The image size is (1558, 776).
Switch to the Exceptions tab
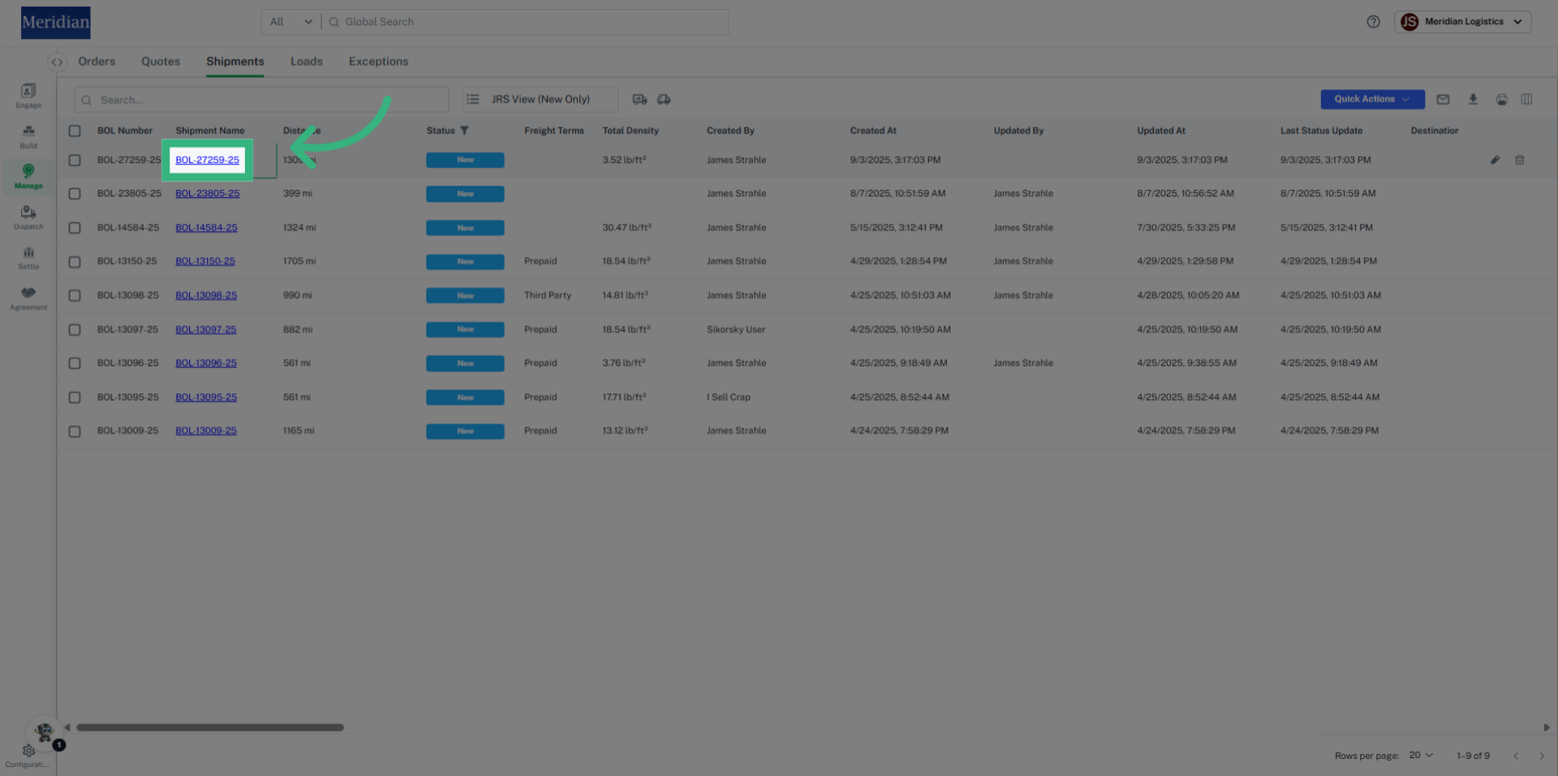click(378, 62)
